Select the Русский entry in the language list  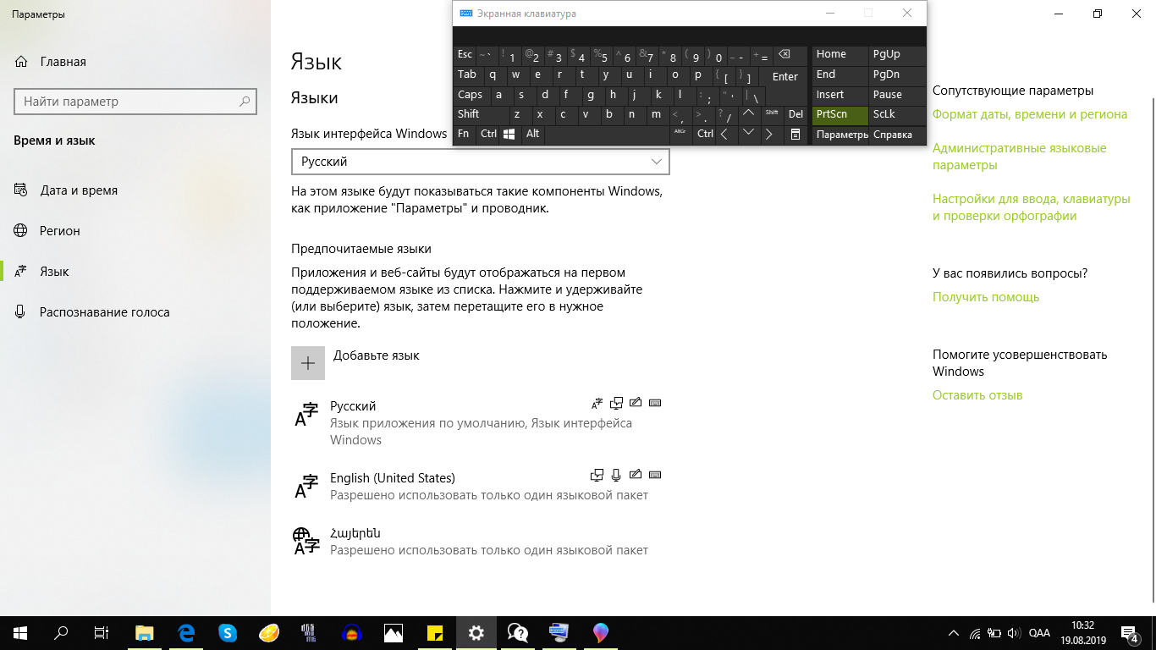click(480, 422)
